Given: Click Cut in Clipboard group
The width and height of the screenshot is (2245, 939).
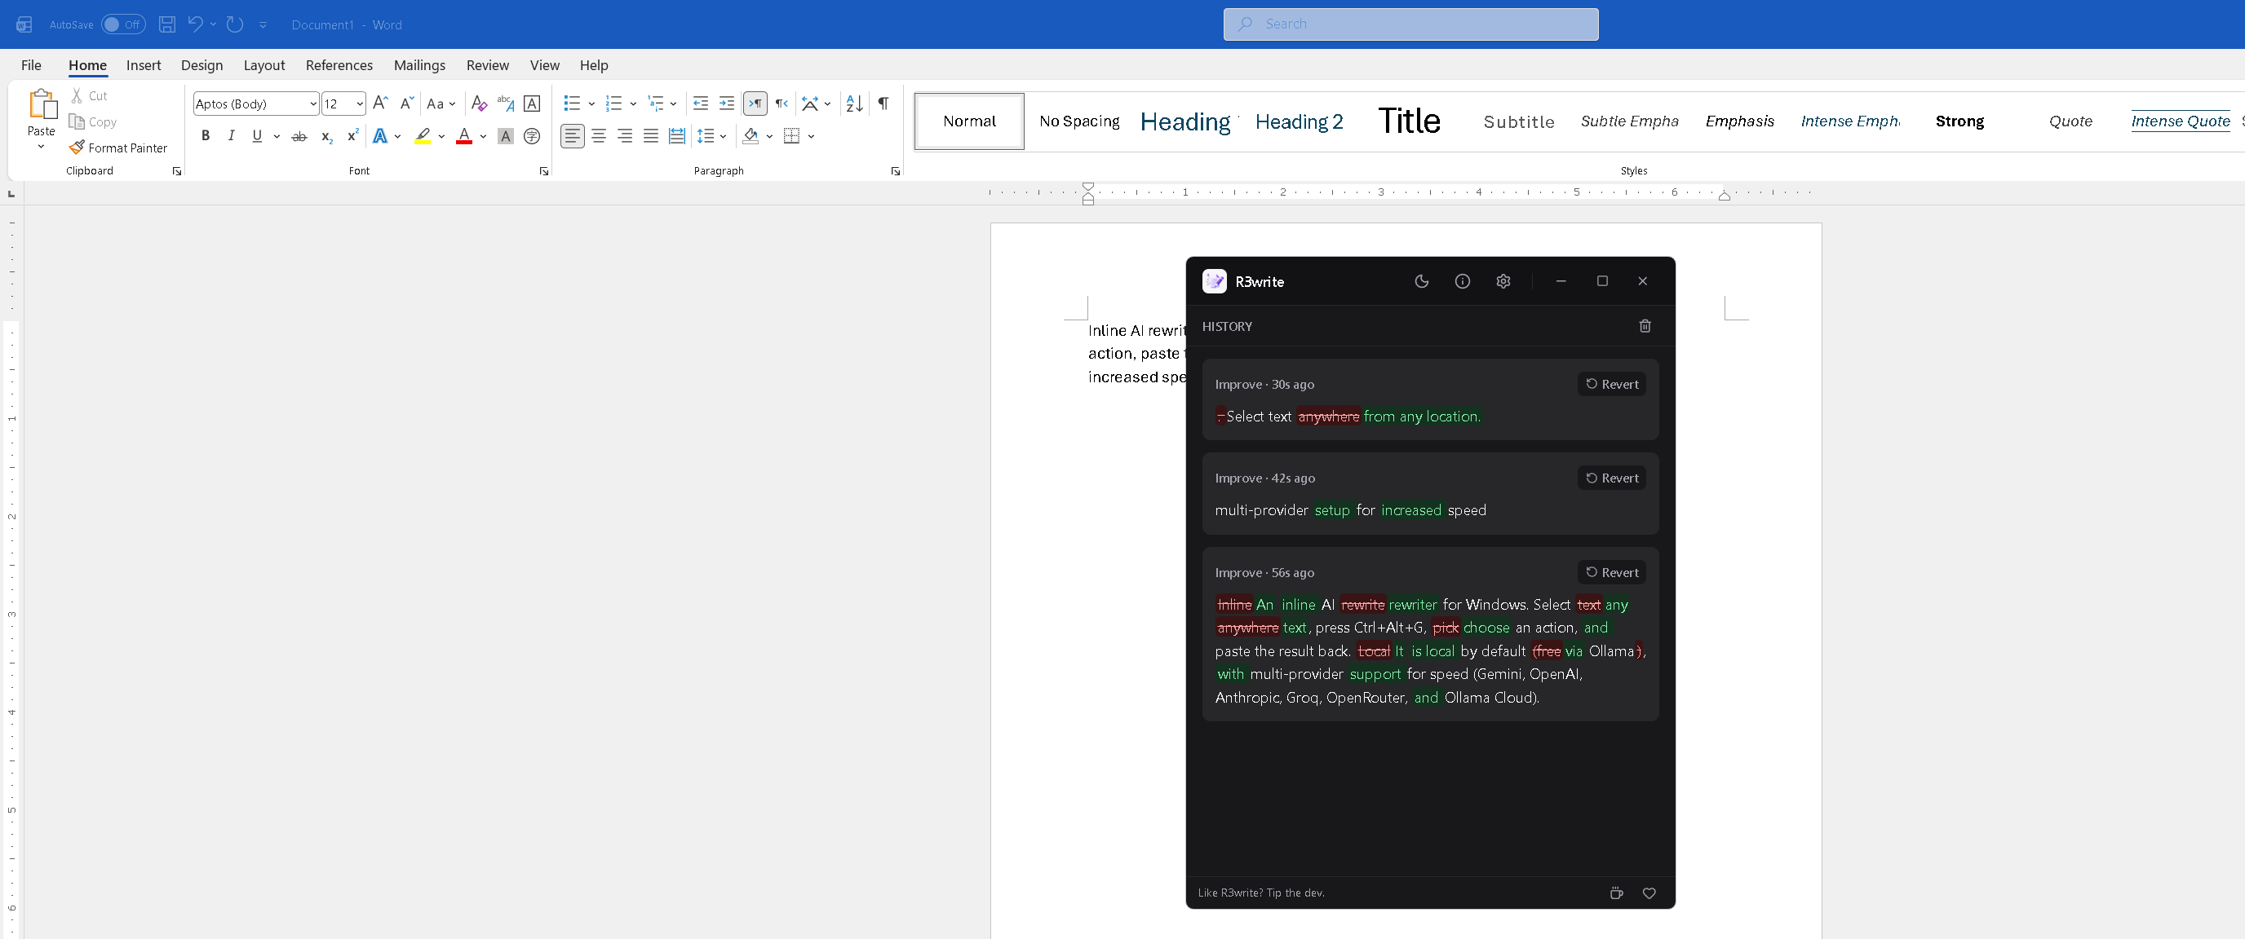Looking at the screenshot, I should (x=89, y=96).
